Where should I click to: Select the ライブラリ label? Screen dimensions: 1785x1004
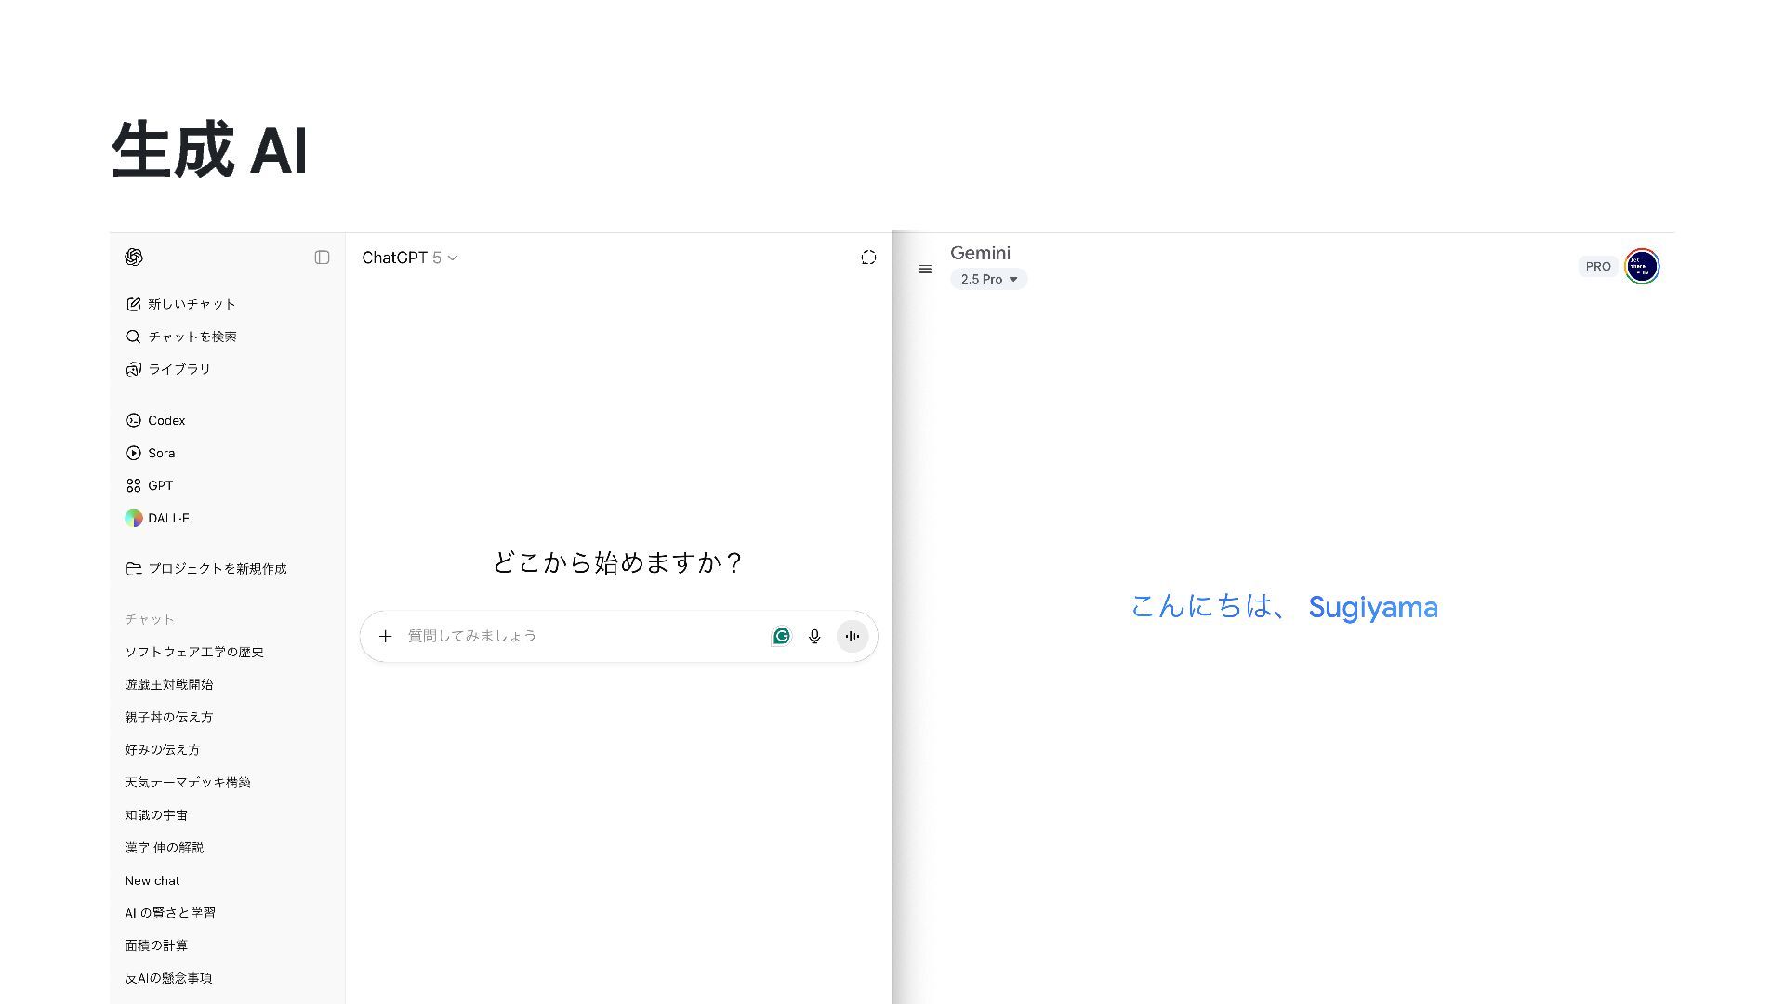[179, 369]
